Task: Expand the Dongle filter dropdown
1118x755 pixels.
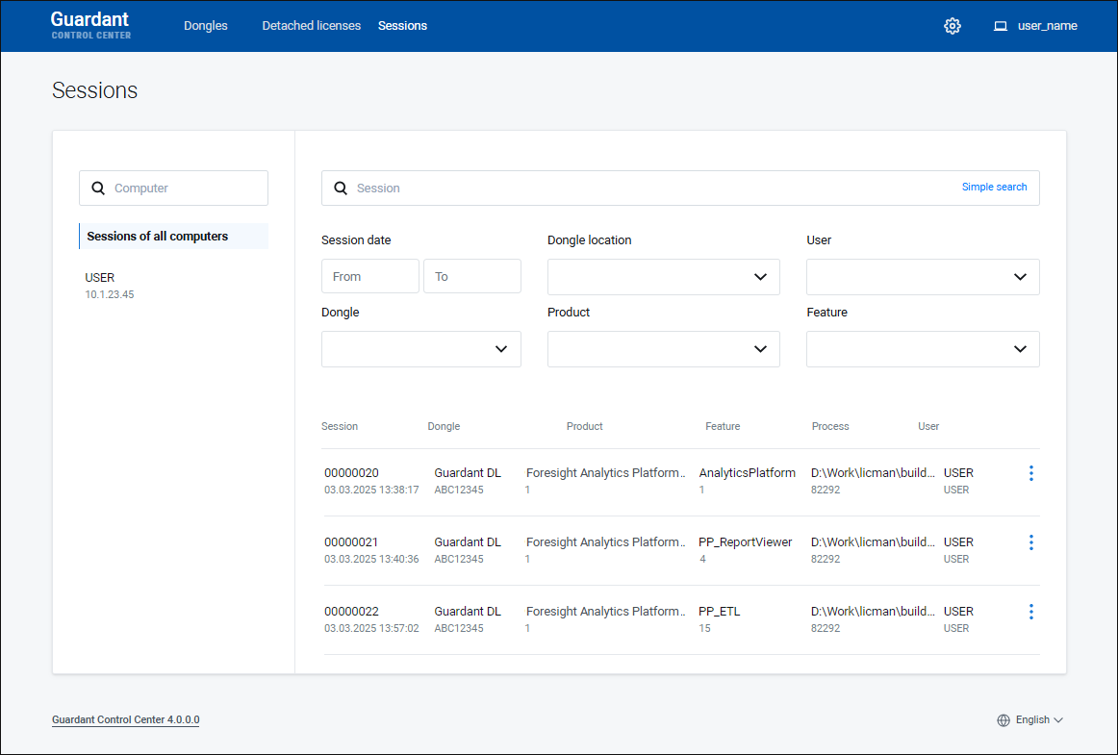Action: pyautogui.click(x=420, y=349)
